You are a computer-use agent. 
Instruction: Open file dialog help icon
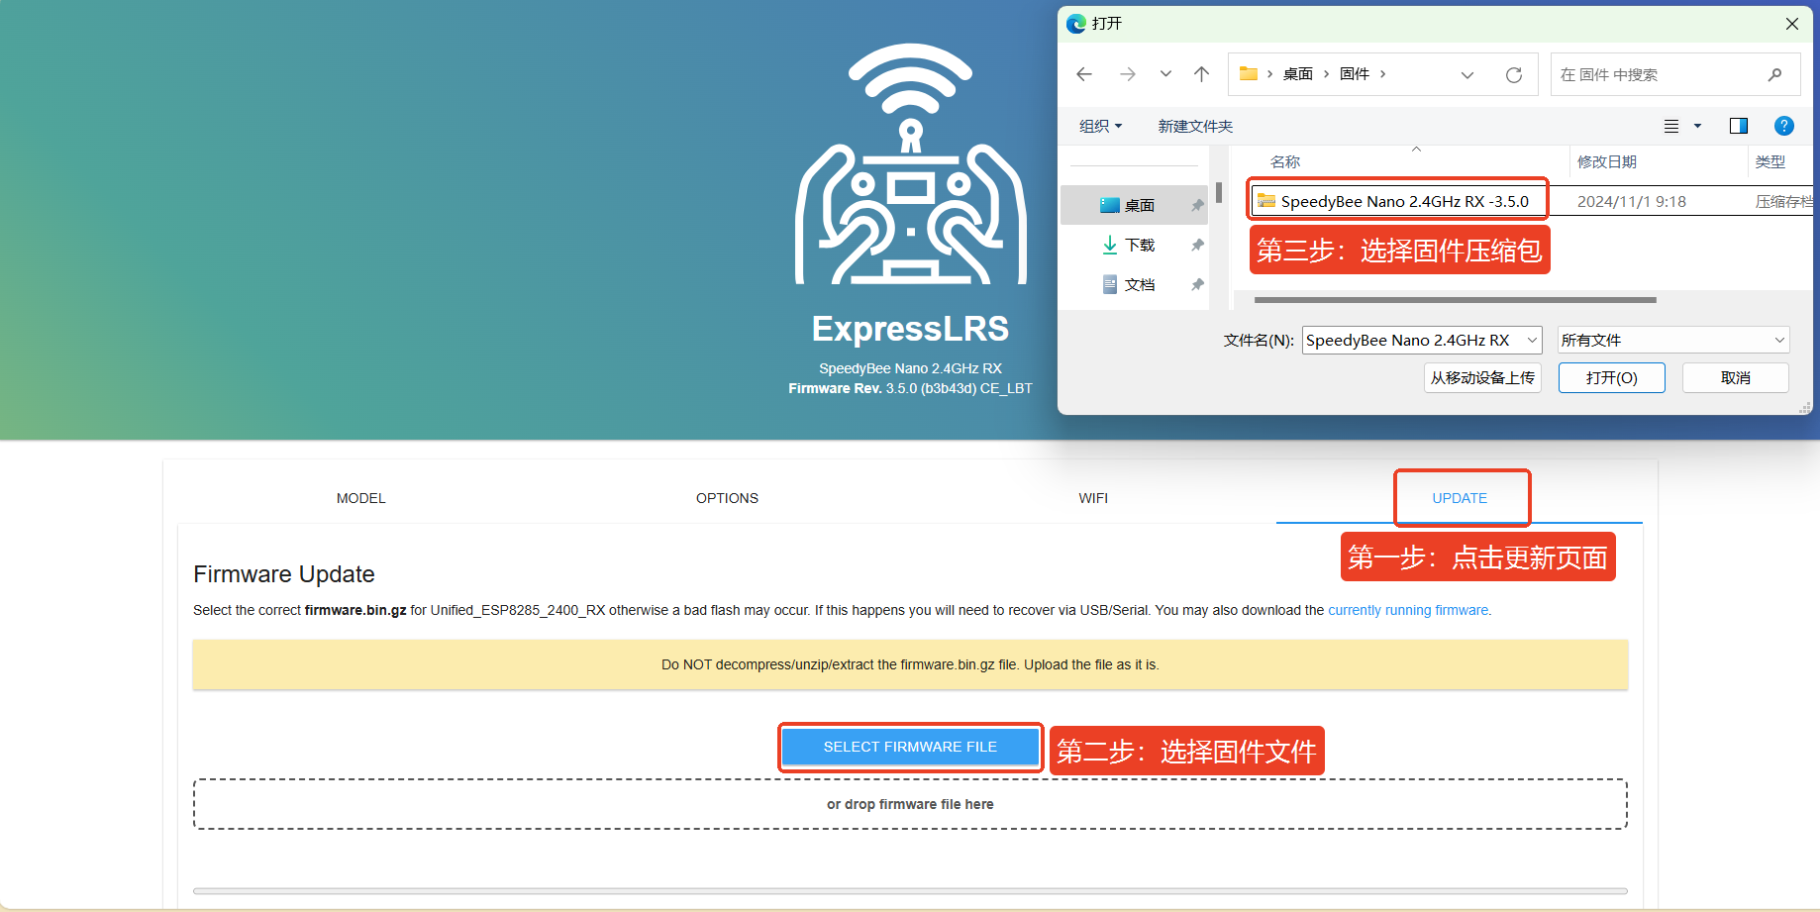[1784, 126]
